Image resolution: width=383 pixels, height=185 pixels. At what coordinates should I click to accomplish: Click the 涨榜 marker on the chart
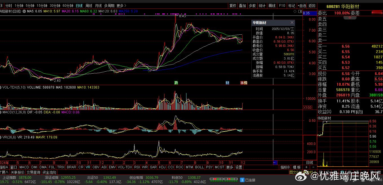[244, 83]
